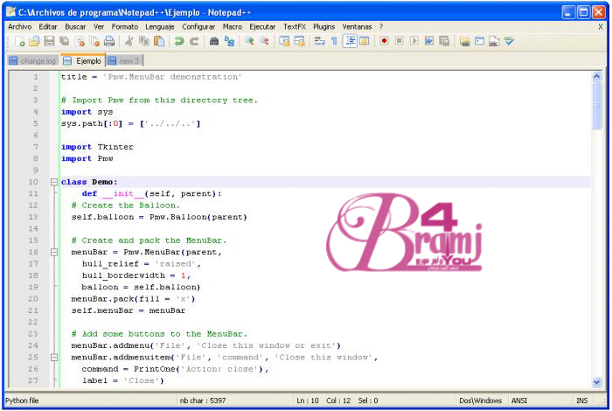This screenshot has height=411, width=612.
Task: Copy selection using the toolbar icon
Action: coord(144,41)
